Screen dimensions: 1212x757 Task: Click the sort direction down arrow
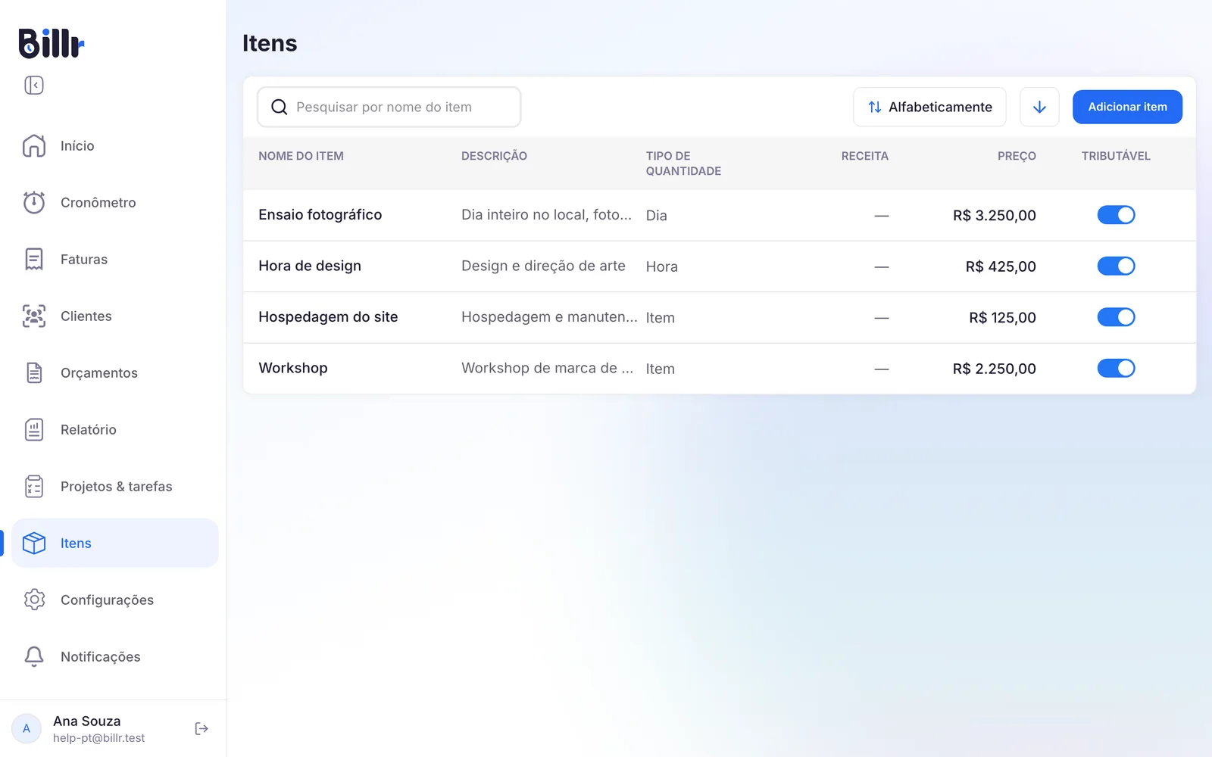[1039, 107]
